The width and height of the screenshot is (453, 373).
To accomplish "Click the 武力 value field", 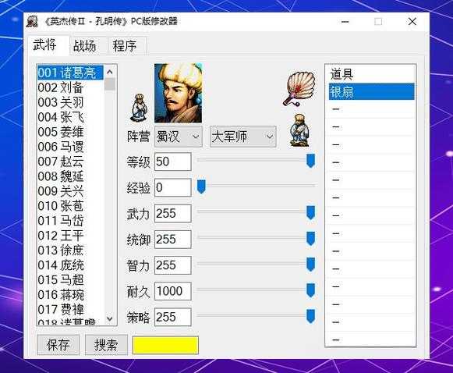I will coord(173,213).
